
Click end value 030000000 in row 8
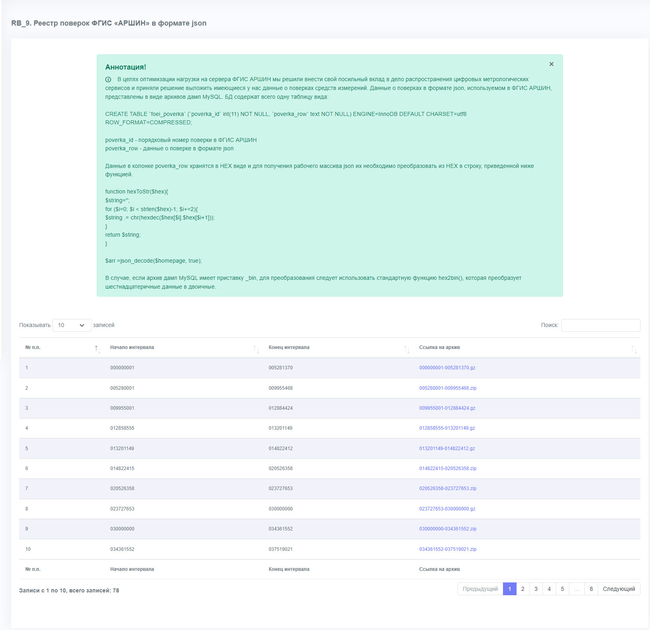(280, 509)
